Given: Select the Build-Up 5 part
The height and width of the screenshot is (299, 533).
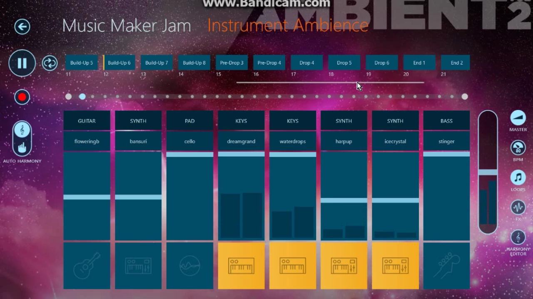Looking at the screenshot, I should coord(82,63).
